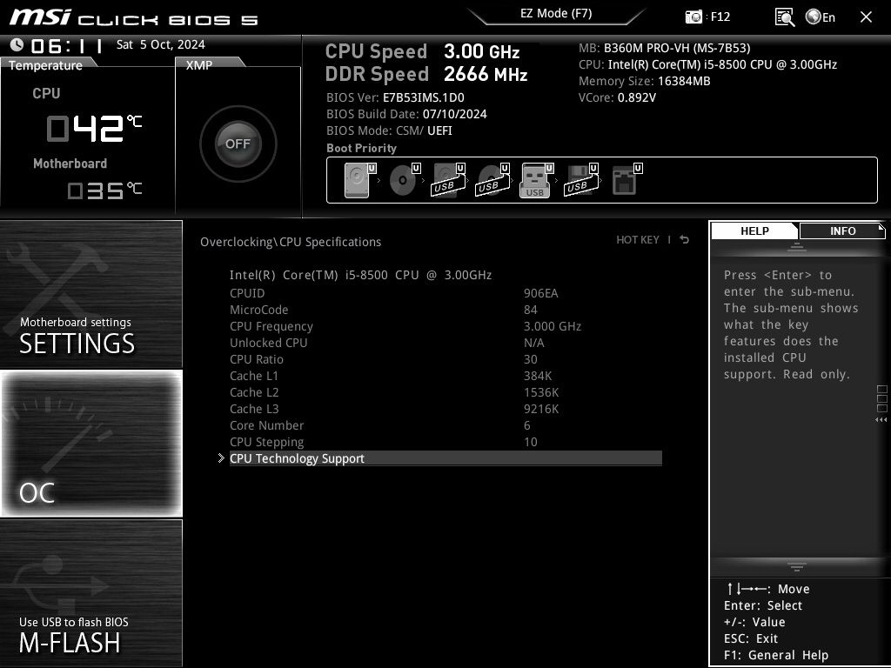Click the Cache L2 value 1536K
Screen dimensions: 891x668
tap(541, 392)
